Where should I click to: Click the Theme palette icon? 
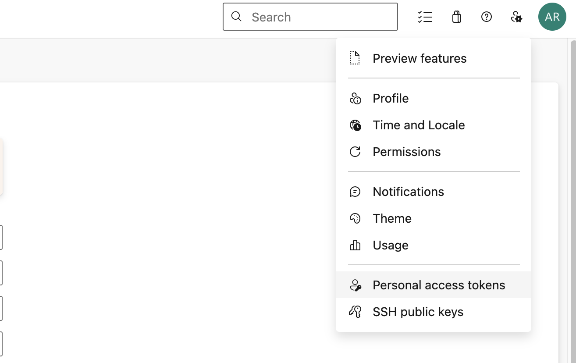point(355,218)
